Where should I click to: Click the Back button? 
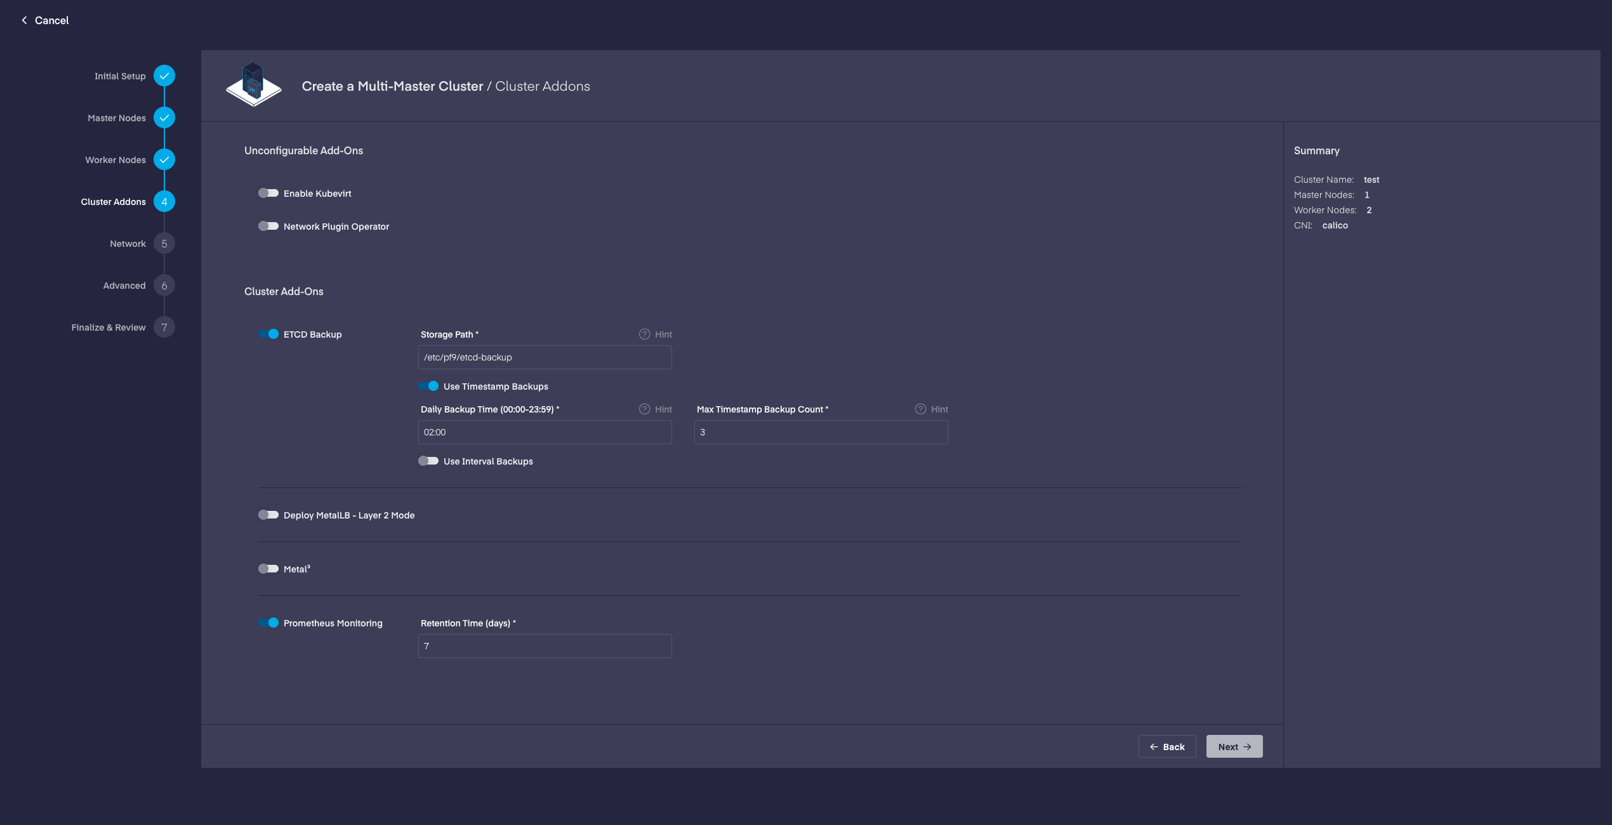point(1167,746)
